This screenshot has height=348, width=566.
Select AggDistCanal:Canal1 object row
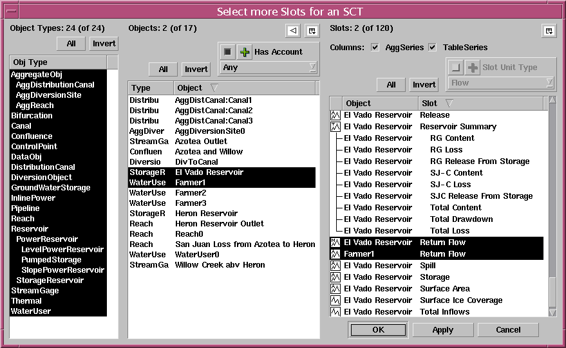coord(222,100)
